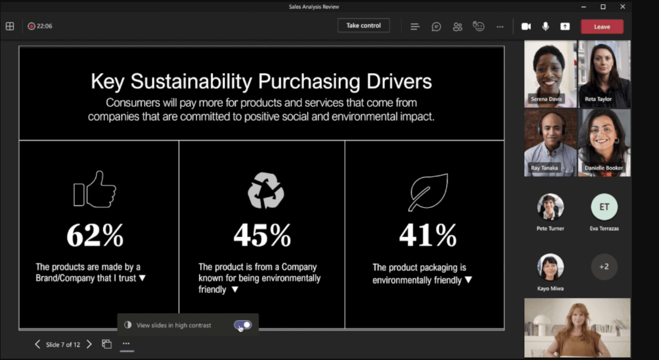
Task: Click the recycle symbol on slide
Action: (266, 190)
